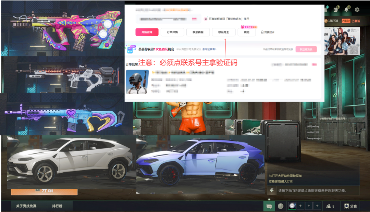Select the purple heart rifle skin image
The width and height of the screenshot is (370, 212).
(x=66, y=114)
